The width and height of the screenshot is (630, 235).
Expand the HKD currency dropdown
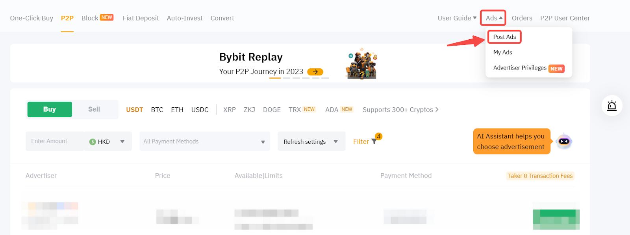click(122, 141)
